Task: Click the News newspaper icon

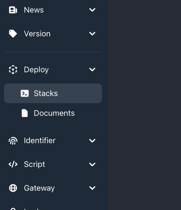Action: click(x=13, y=10)
